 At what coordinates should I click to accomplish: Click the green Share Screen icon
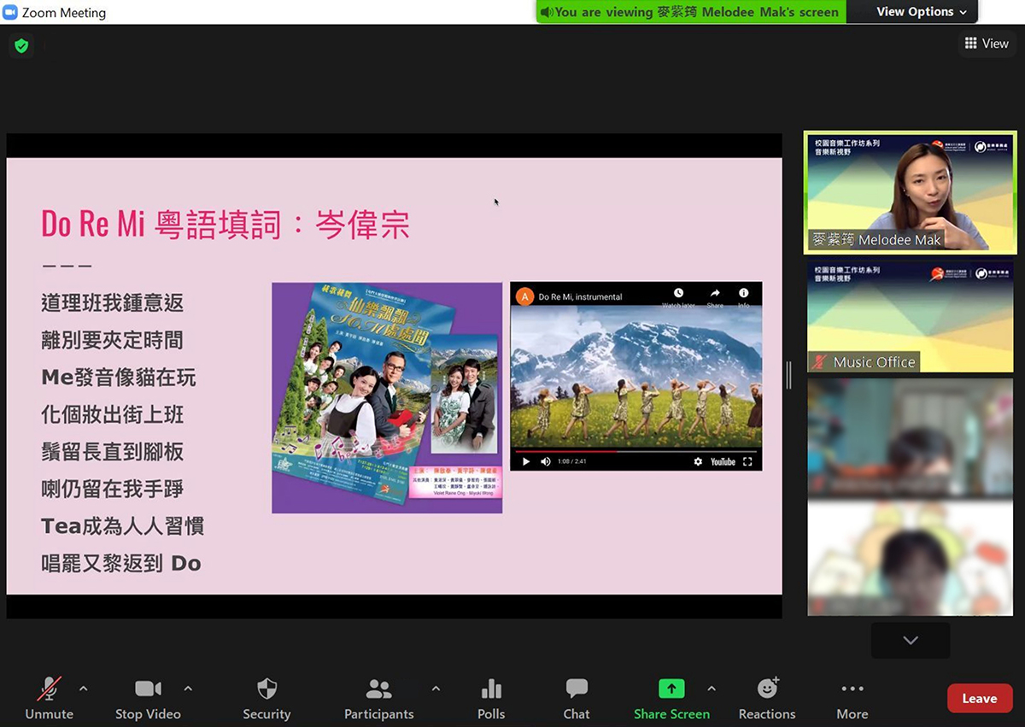pos(671,689)
